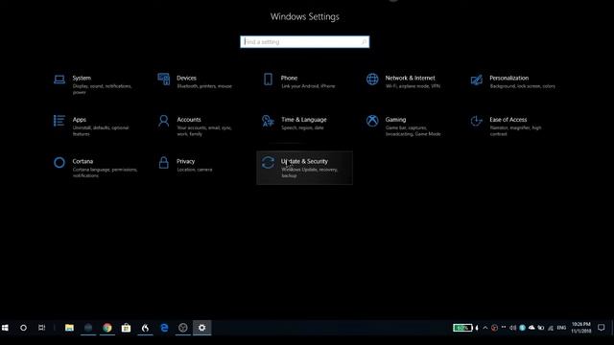Open the Personalization settings
This screenshot has height=345, width=614.
(x=512, y=81)
